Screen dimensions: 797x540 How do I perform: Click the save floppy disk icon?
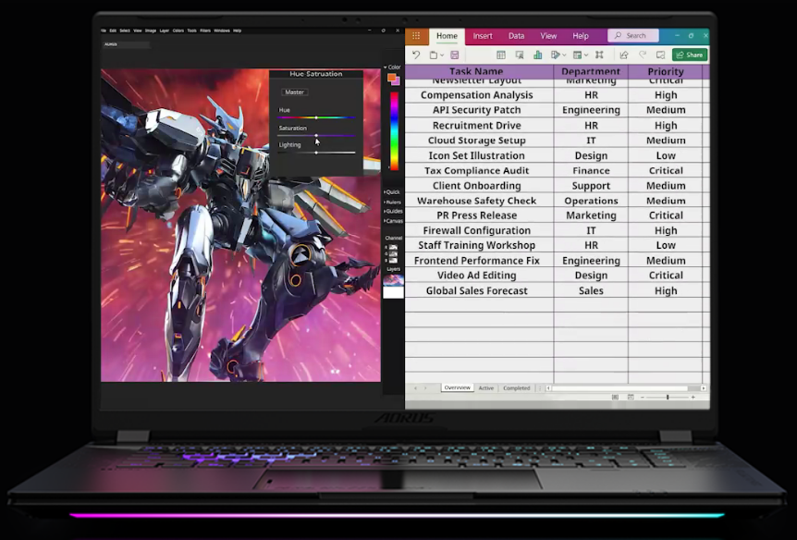pyautogui.click(x=454, y=55)
